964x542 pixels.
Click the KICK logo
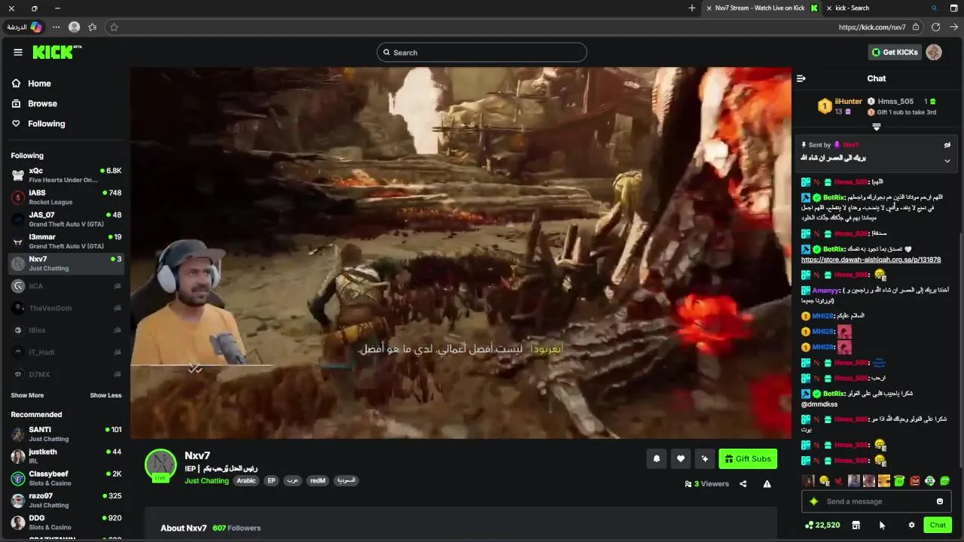[x=56, y=52]
